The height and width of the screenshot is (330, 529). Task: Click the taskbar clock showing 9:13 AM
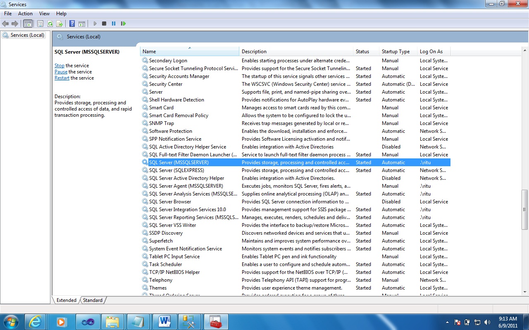point(508,322)
